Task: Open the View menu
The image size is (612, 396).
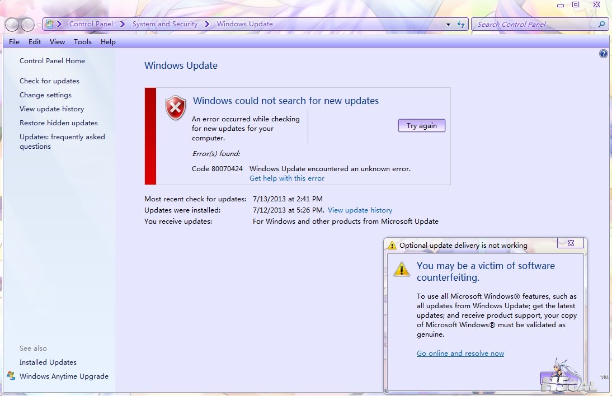Action: pos(57,42)
